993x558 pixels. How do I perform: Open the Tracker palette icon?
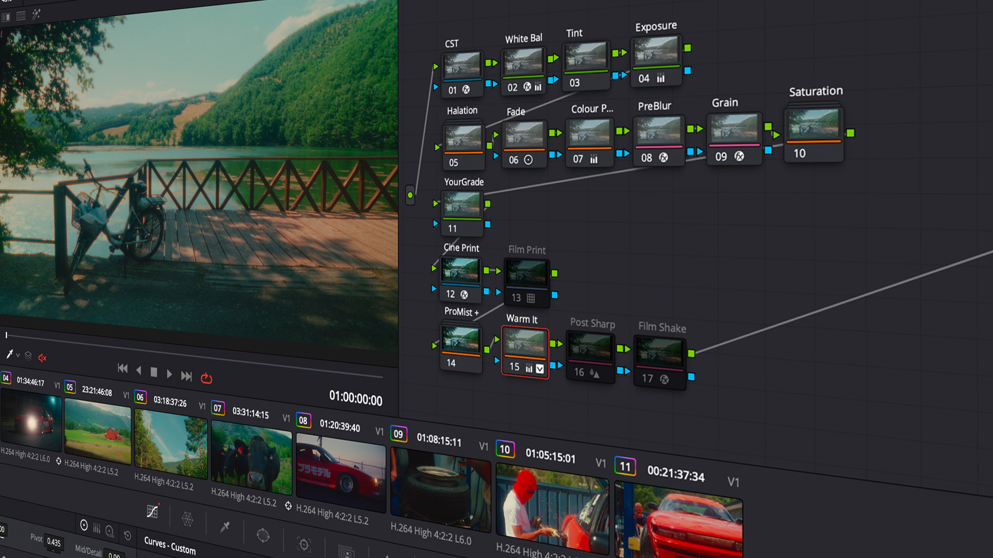[304, 544]
